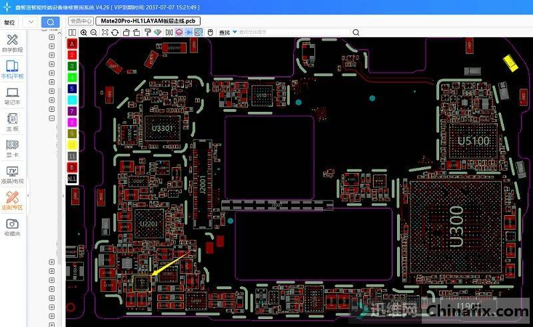Select the cyan layer color swatch
The image size is (533, 327).
point(72,99)
